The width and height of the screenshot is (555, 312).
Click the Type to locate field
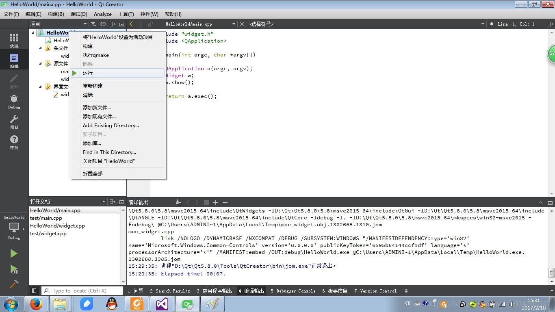pos(82,291)
